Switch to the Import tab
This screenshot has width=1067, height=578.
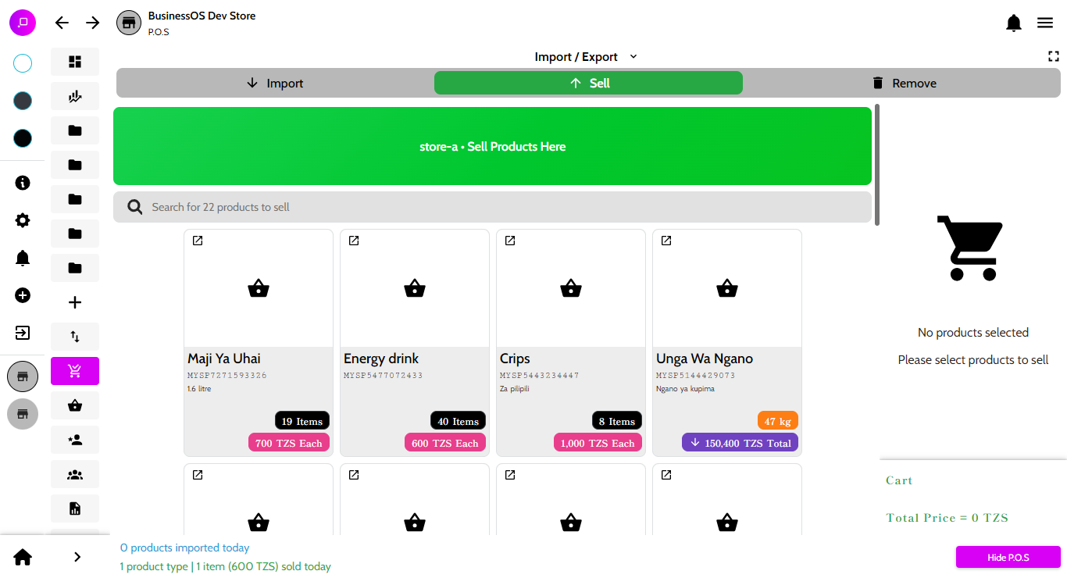click(x=274, y=83)
